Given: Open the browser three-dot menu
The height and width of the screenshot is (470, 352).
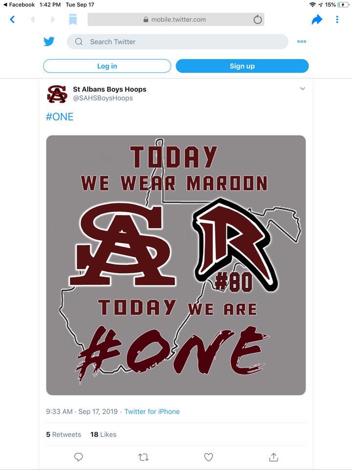Looking at the screenshot, I should [x=337, y=20].
